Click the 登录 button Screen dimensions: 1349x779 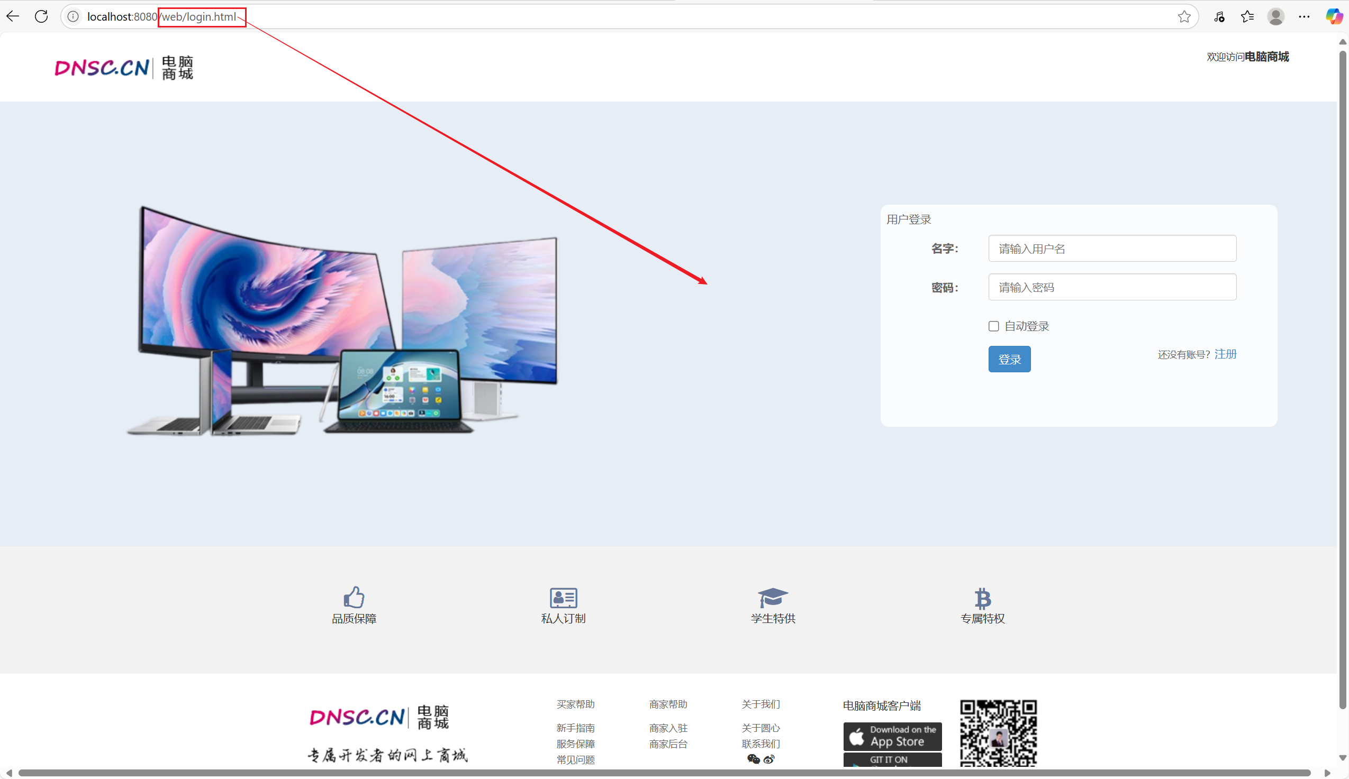coord(1009,359)
